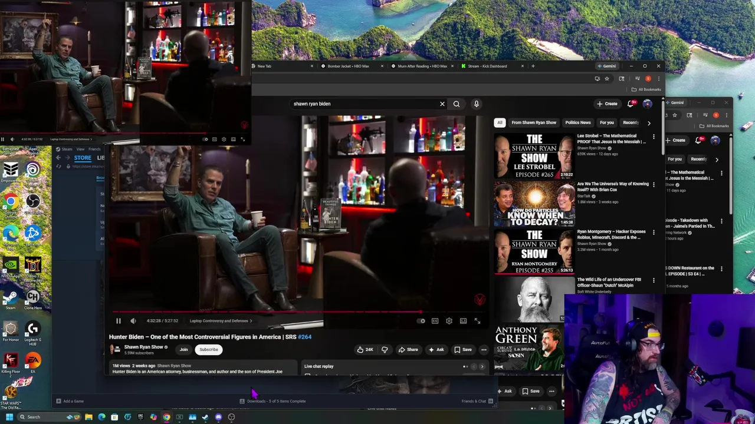Expand the Laptop Controversy and Defenses chapter
Viewport: 755px width, 424px height.
(221, 321)
